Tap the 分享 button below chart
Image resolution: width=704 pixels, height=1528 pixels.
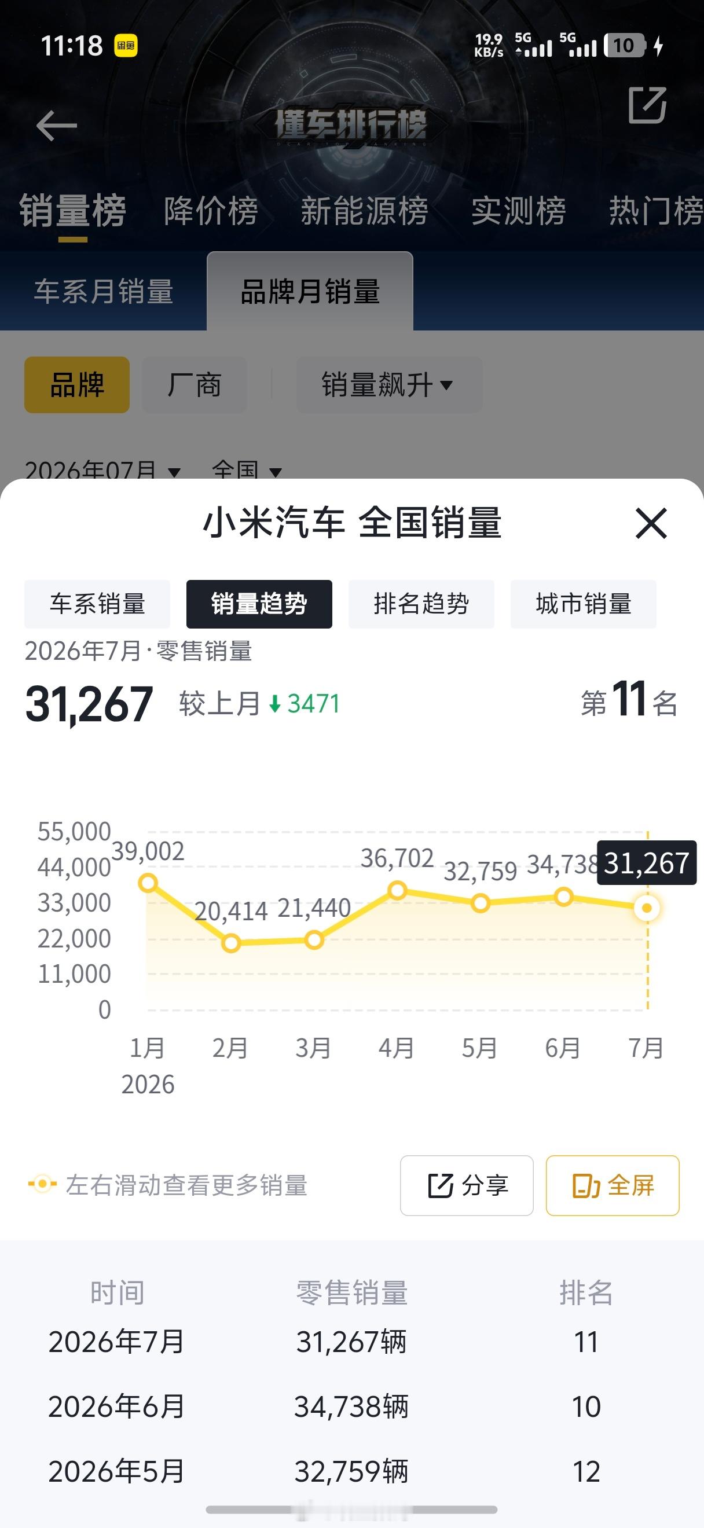[x=467, y=1186]
